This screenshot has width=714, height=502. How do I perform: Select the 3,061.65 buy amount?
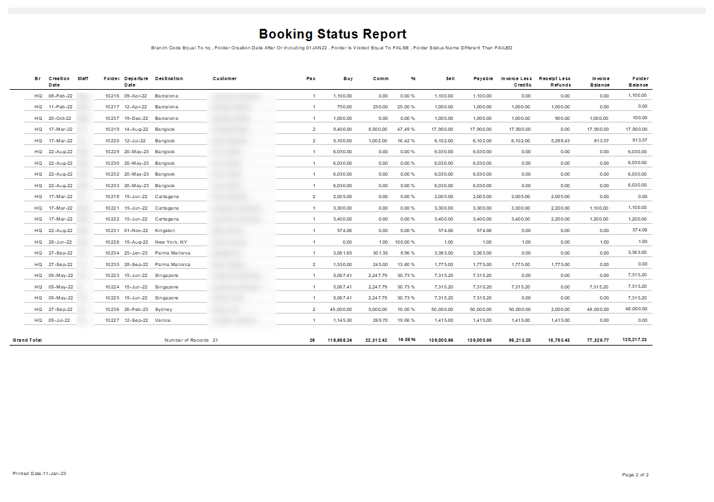pos(342,253)
